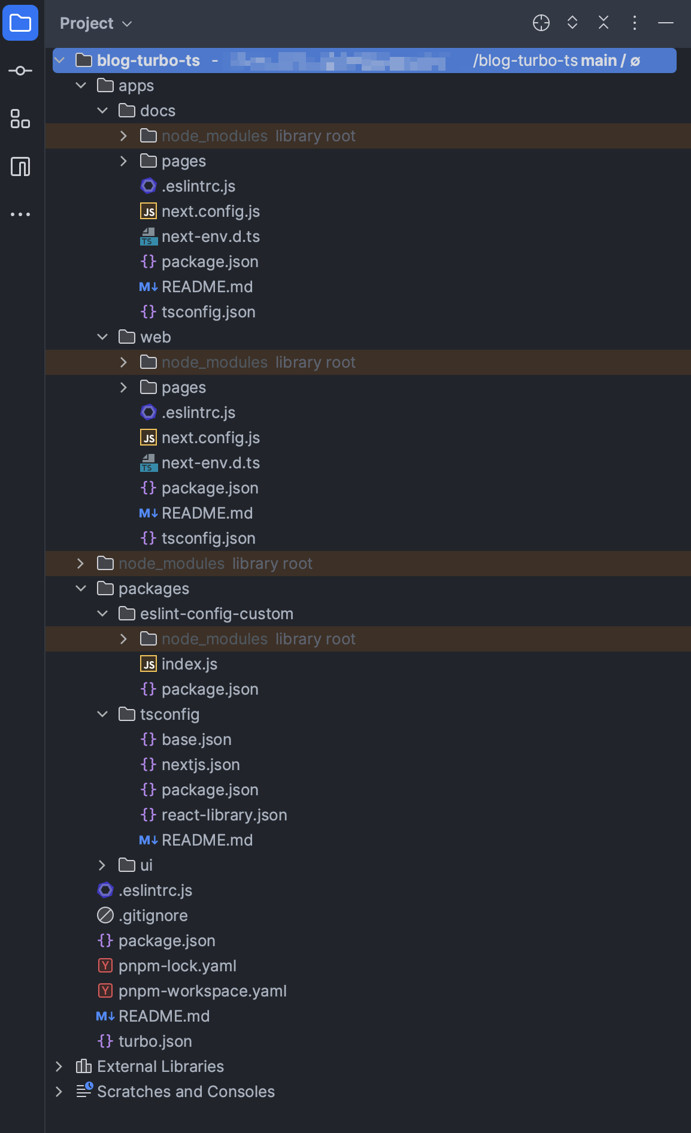Collapse the apps folder
The width and height of the screenshot is (691, 1133).
click(x=81, y=86)
